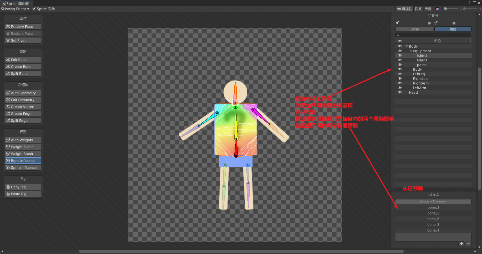Adjust the mesh opacity slider handle
The width and height of the screenshot is (482, 254).
point(454,23)
